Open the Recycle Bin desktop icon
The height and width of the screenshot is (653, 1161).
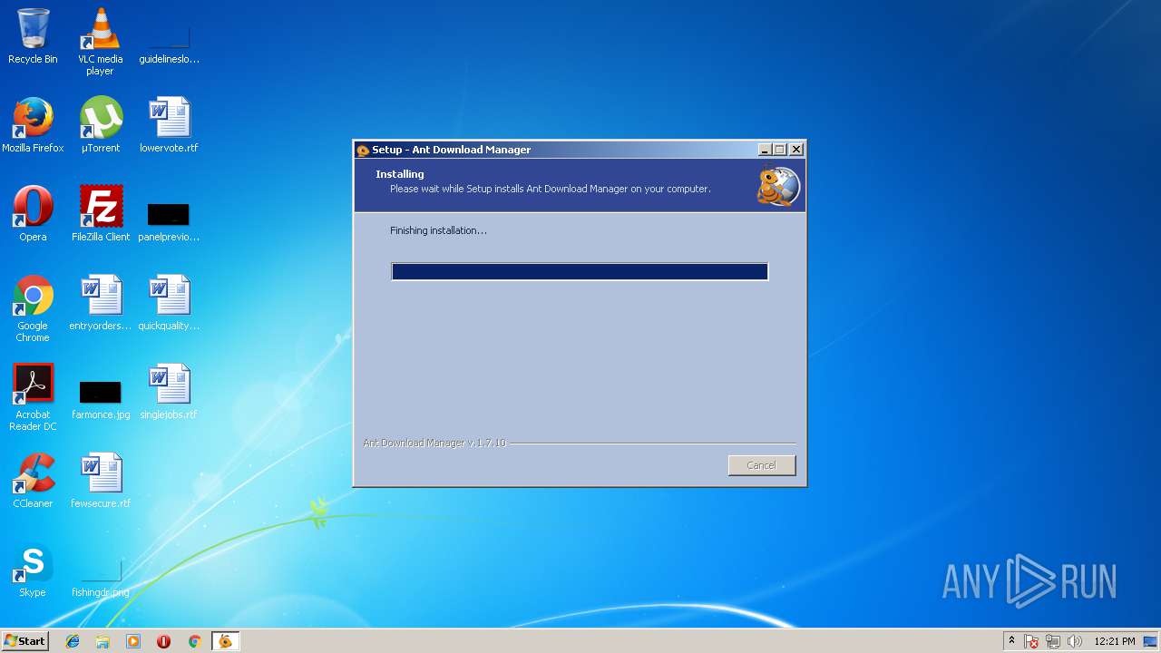pos(33,36)
